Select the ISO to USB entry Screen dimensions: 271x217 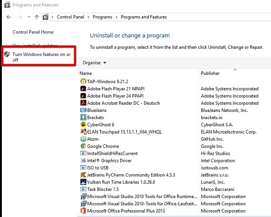tap(98, 168)
